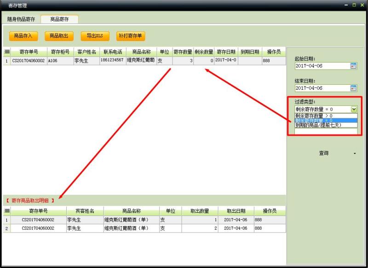Sort by the 剩余数量 column header
This screenshot has width=368, height=268.
203,52
